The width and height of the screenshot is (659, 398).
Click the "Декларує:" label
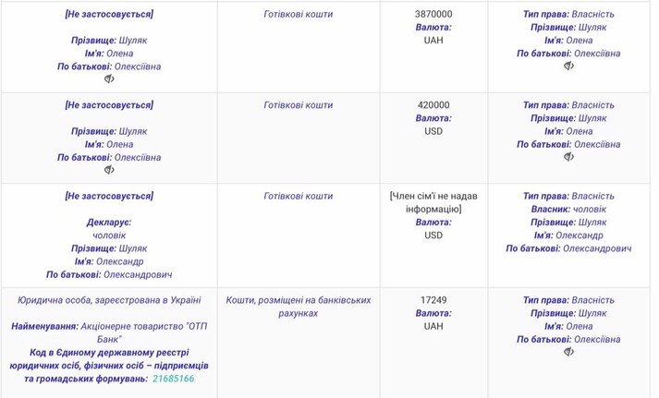[109, 223]
